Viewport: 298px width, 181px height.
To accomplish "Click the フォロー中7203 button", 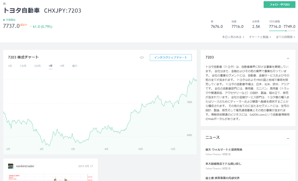I will (x=279, y=5).
